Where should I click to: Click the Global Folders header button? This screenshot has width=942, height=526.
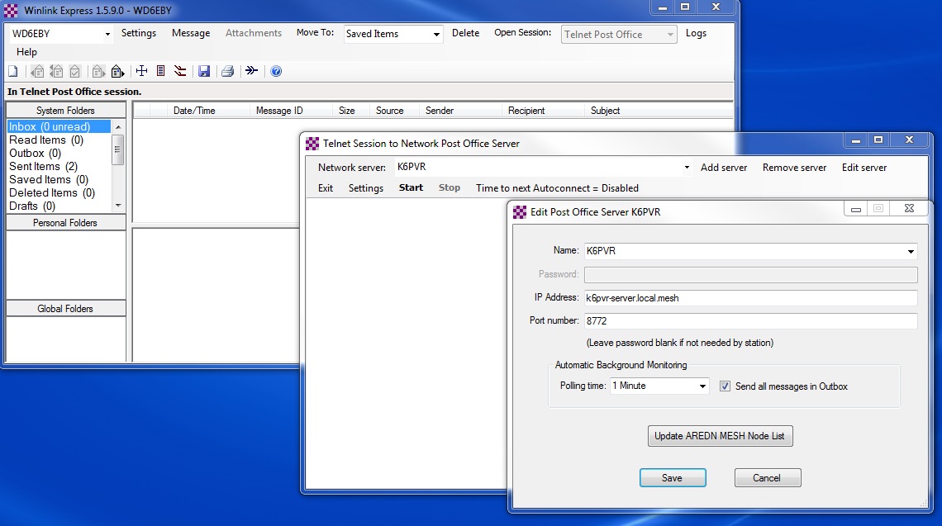click(x=65, y=309)
